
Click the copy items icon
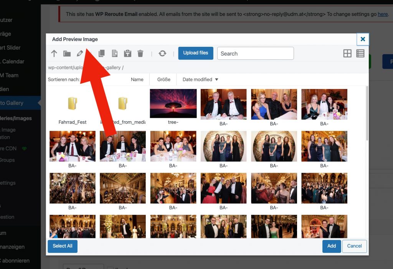(102, 54)
